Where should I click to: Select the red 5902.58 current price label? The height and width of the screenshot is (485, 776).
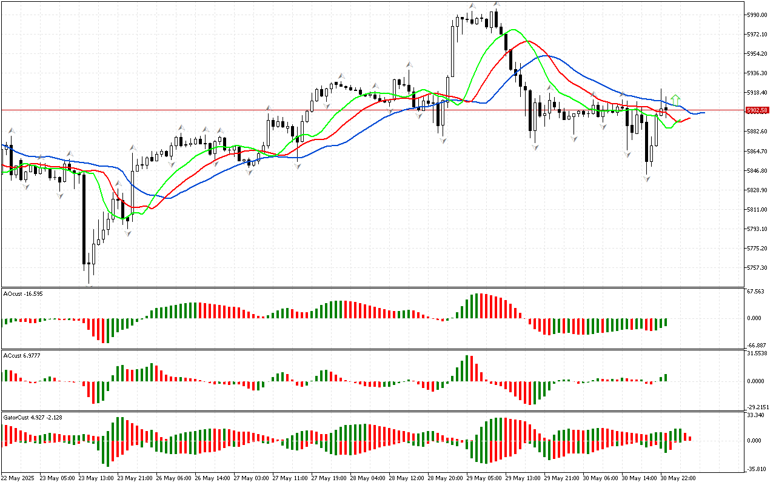(x=758, y=110)
